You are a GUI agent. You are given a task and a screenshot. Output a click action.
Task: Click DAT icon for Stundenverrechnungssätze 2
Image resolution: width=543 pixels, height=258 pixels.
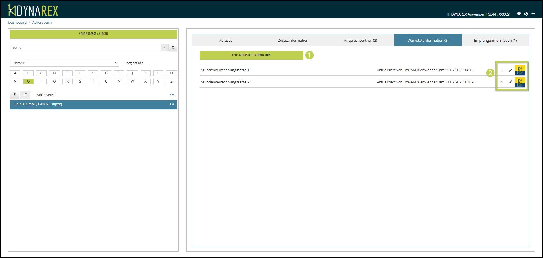[x=520, y=82]
